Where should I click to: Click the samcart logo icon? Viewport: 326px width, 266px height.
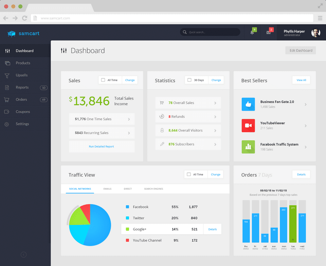12,34
